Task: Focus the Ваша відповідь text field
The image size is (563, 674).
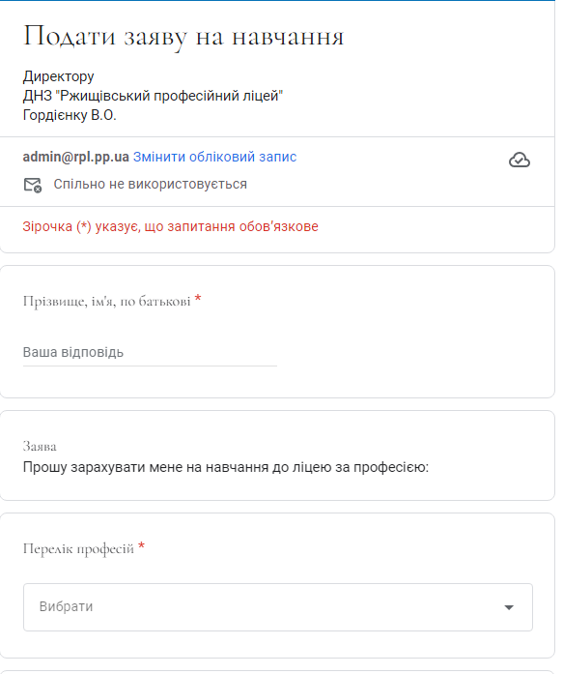Action: 150,353
